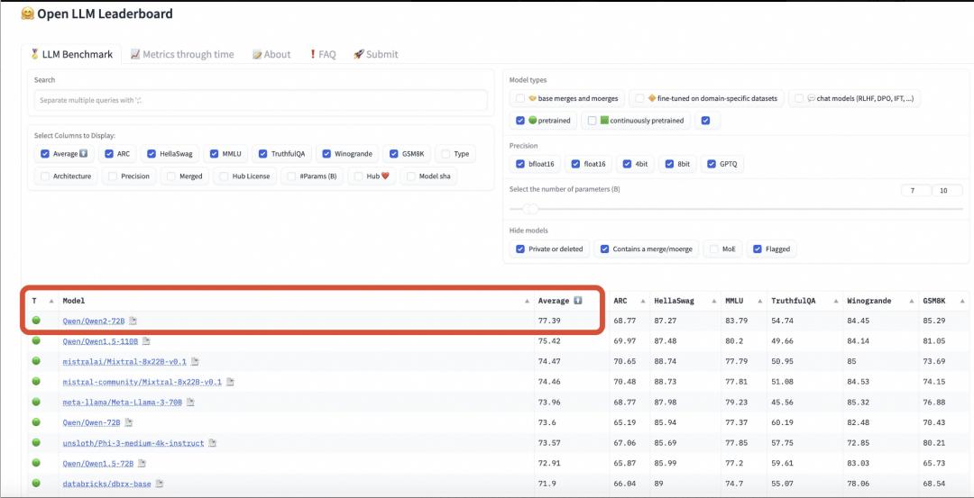Click the copy icon next to Qwen/Qwen1.5-110B
This screenshot has height=498, width=974.
(146, 341)
